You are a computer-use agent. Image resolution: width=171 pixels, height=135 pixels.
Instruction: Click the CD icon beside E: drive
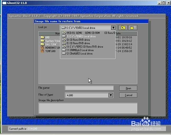[64, 43]
